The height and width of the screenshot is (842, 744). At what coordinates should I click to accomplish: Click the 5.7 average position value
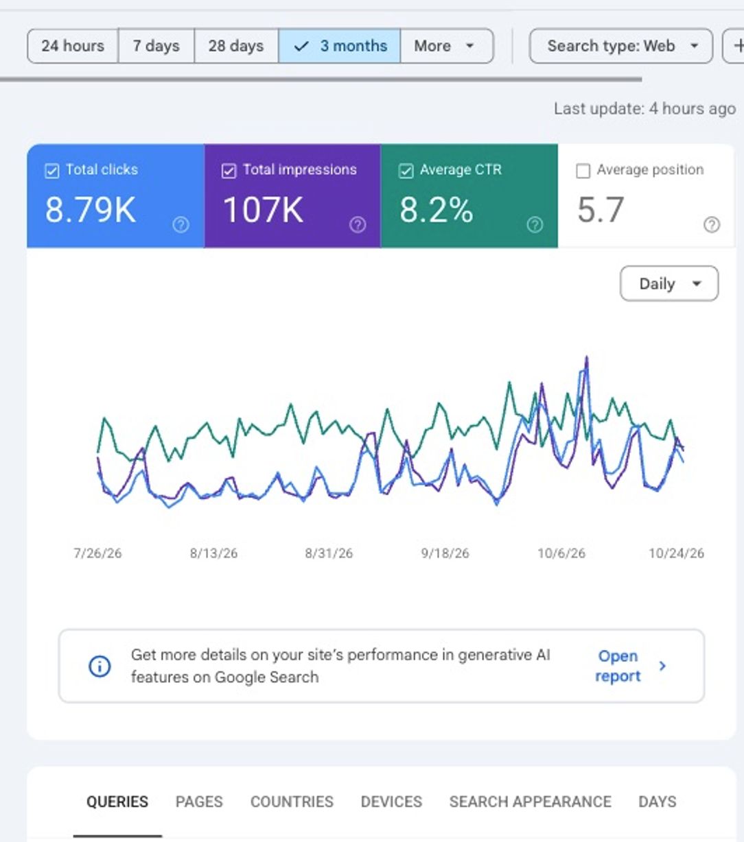coord(601,210)
